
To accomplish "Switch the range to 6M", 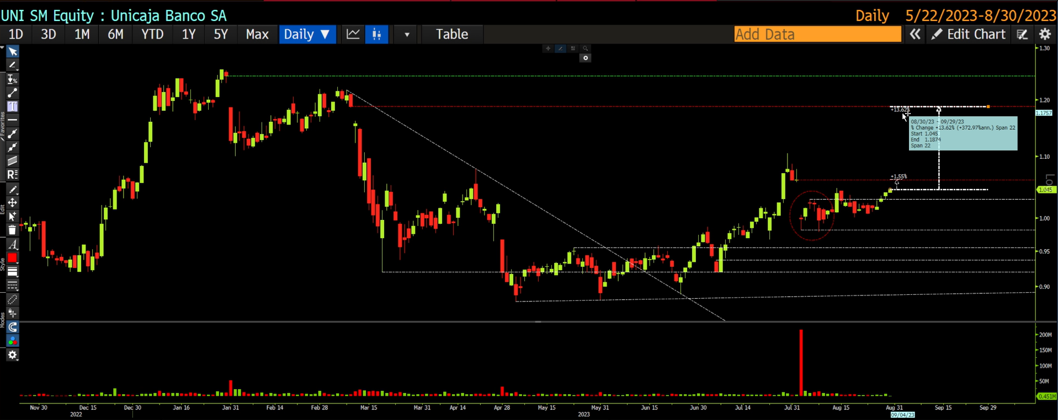I will pyautogui.click(x=115, y=34).
